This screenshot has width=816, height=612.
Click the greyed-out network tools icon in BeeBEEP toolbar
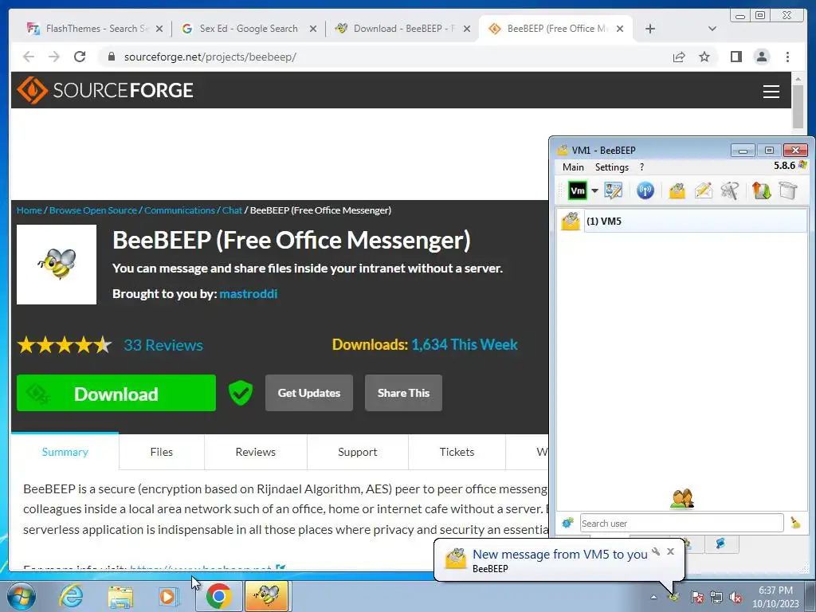(x=730, y=190)
